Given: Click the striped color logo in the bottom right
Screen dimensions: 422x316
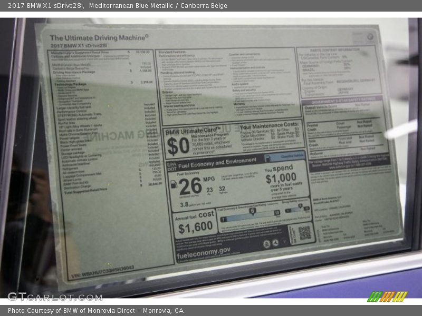Looking at the screenshot, I should [387, 297].
